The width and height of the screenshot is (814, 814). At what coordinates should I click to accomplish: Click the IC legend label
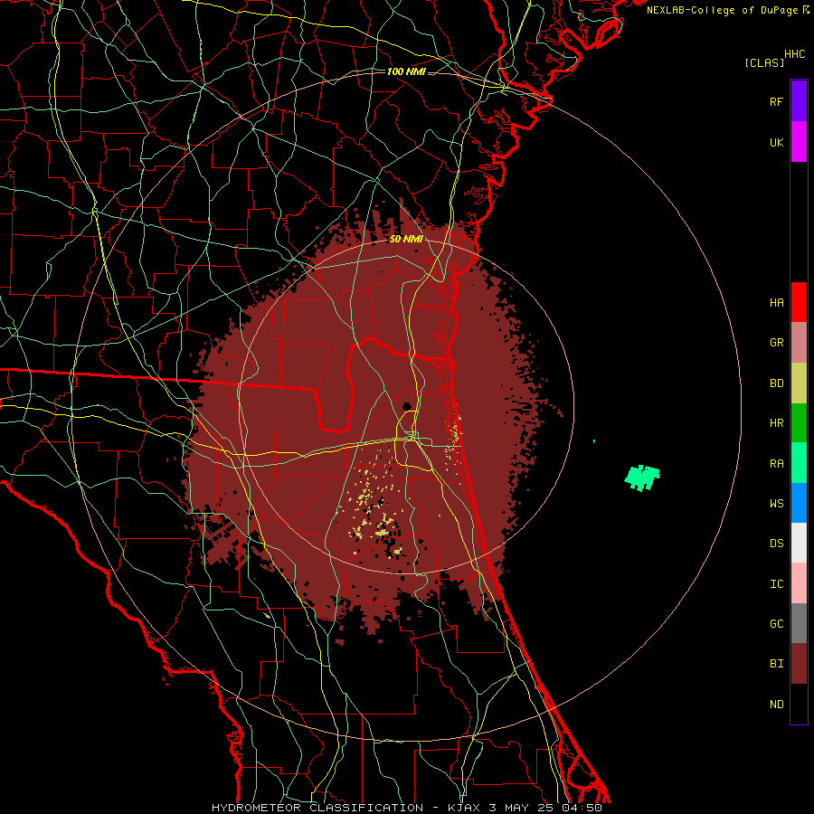click(776, 584)
